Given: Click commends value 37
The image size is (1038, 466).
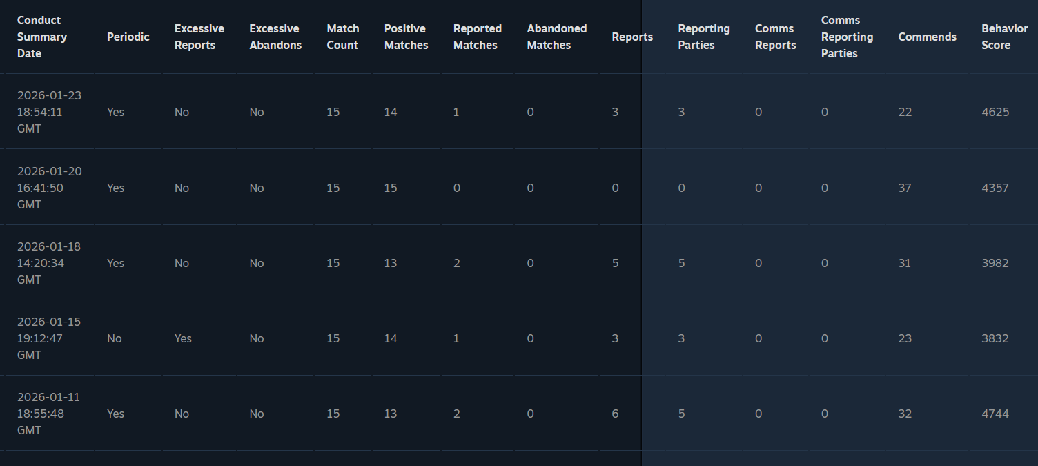Looking at the screenshot, I should click(905, 188).
